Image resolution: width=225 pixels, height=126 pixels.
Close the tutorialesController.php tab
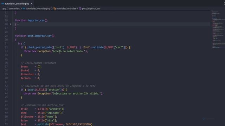coord(32,3)
